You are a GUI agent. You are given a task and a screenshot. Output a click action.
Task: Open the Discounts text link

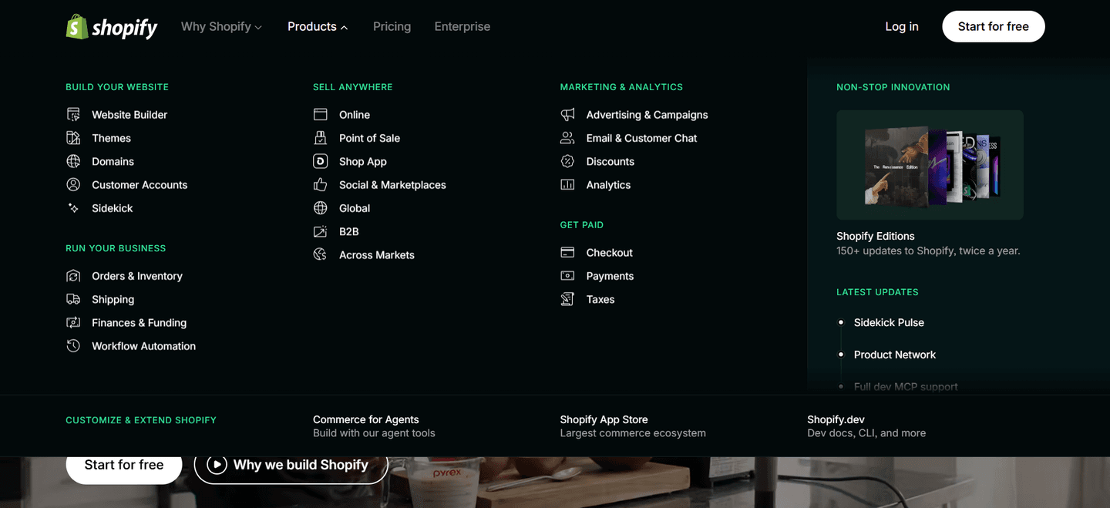point(610,161)
